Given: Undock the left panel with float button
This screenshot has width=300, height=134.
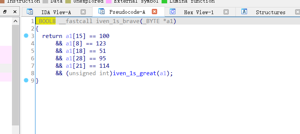Looking at the screenshot, I should pyautogui.click(x=5, y=12).
